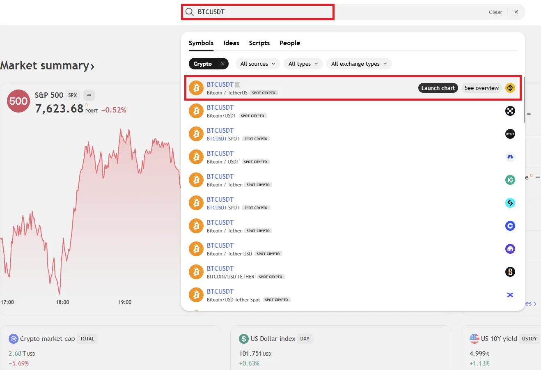The image size is (541, 370).
Task: Click the green KuCoin exchange logo
Action: click(510, 180)
